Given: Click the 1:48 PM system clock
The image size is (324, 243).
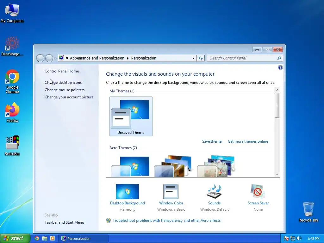Looking at the screenshot, I should click(x=313, y=239).
